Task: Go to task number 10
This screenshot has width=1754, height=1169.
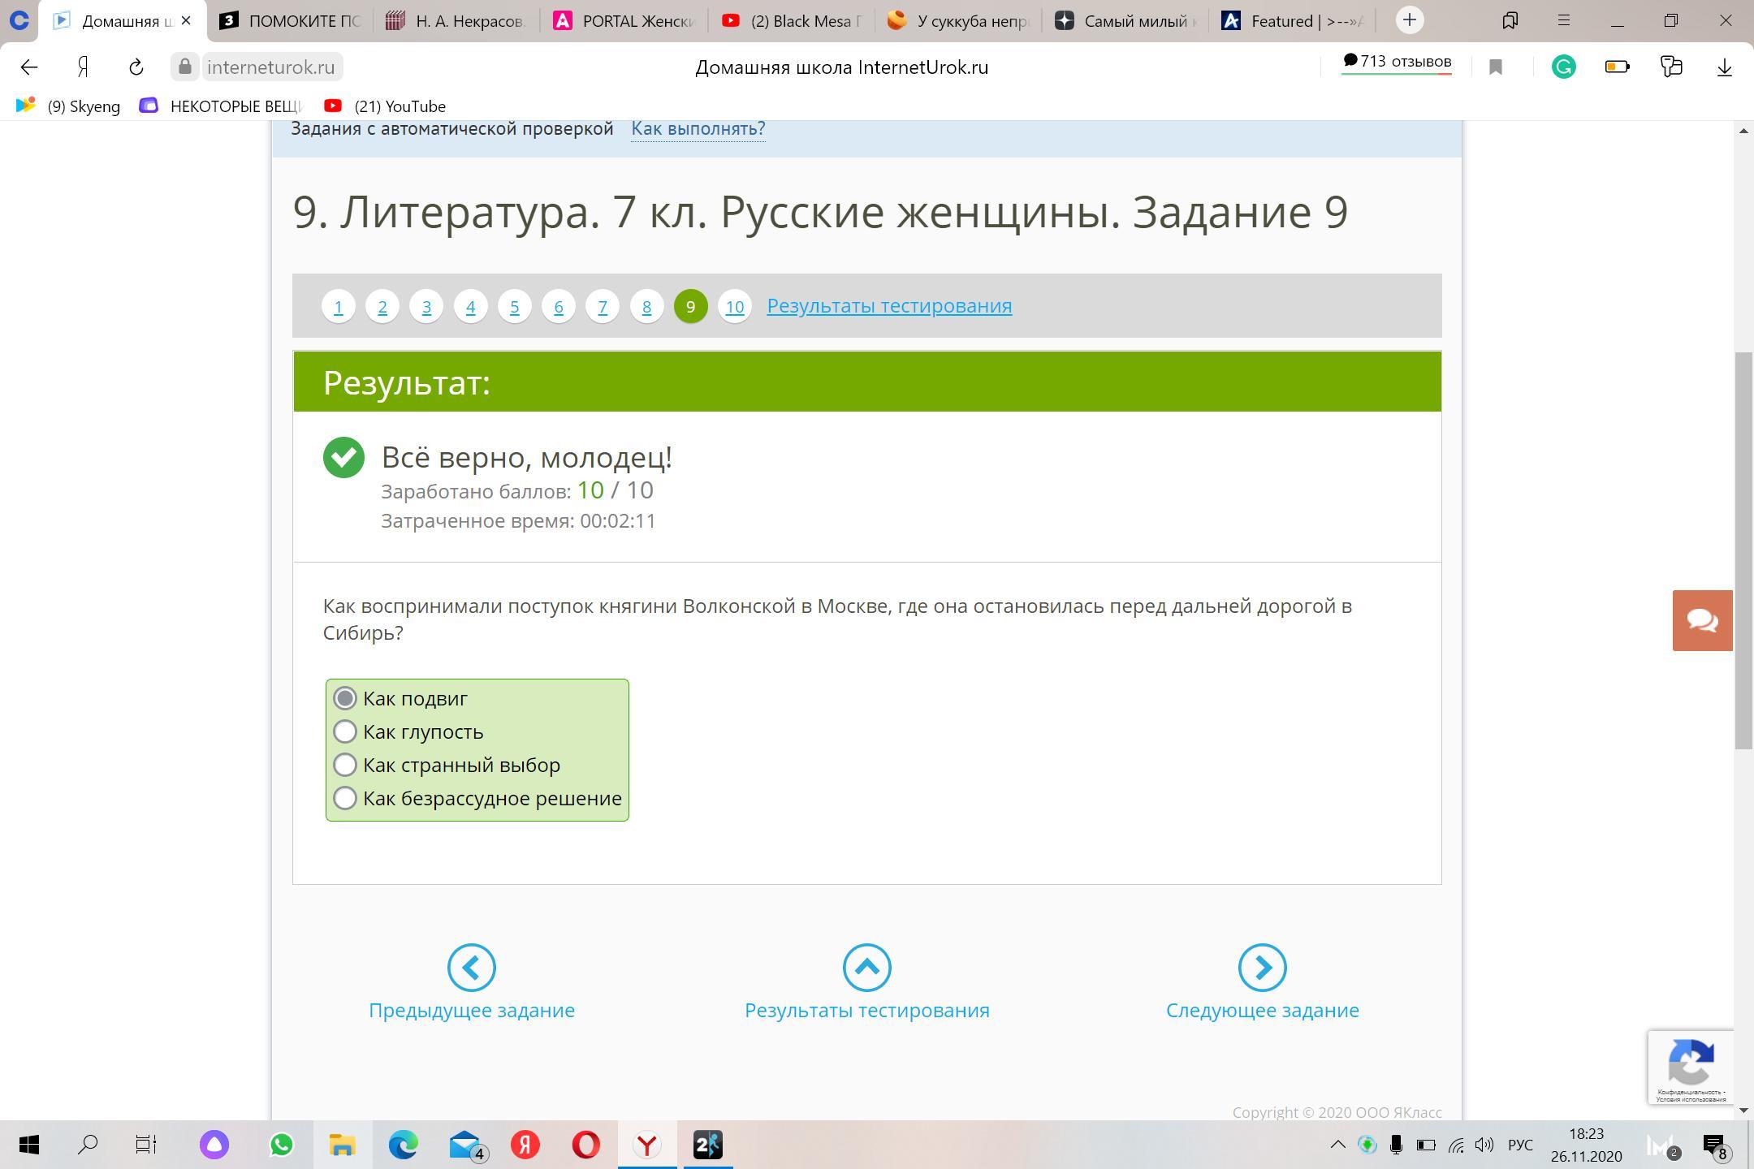Action: 734,307
